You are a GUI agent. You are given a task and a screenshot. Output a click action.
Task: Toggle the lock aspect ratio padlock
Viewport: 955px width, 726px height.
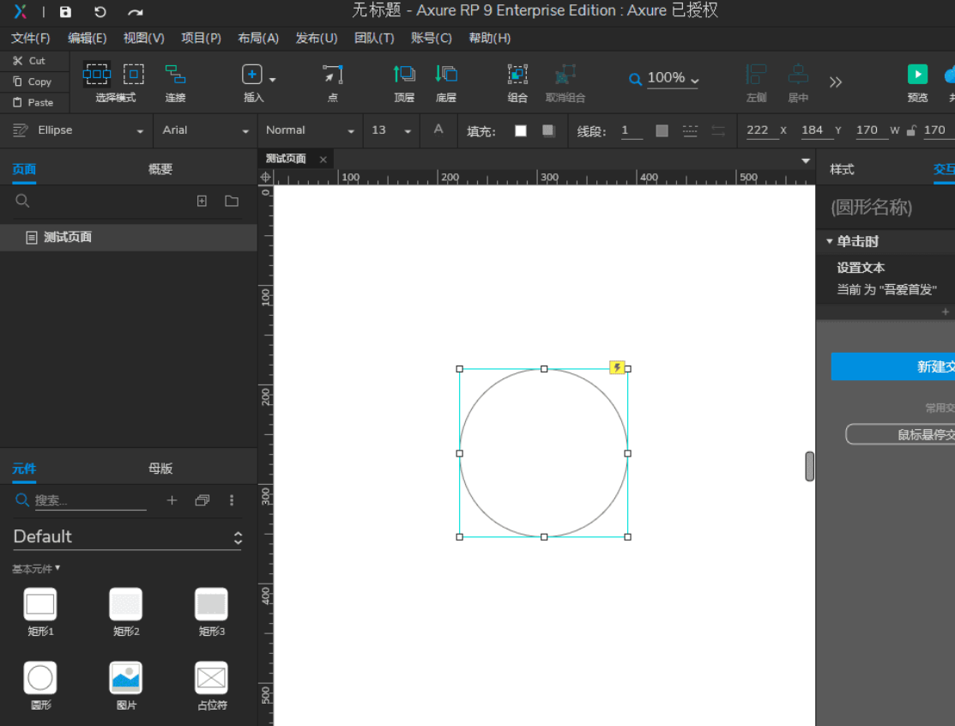911,130
